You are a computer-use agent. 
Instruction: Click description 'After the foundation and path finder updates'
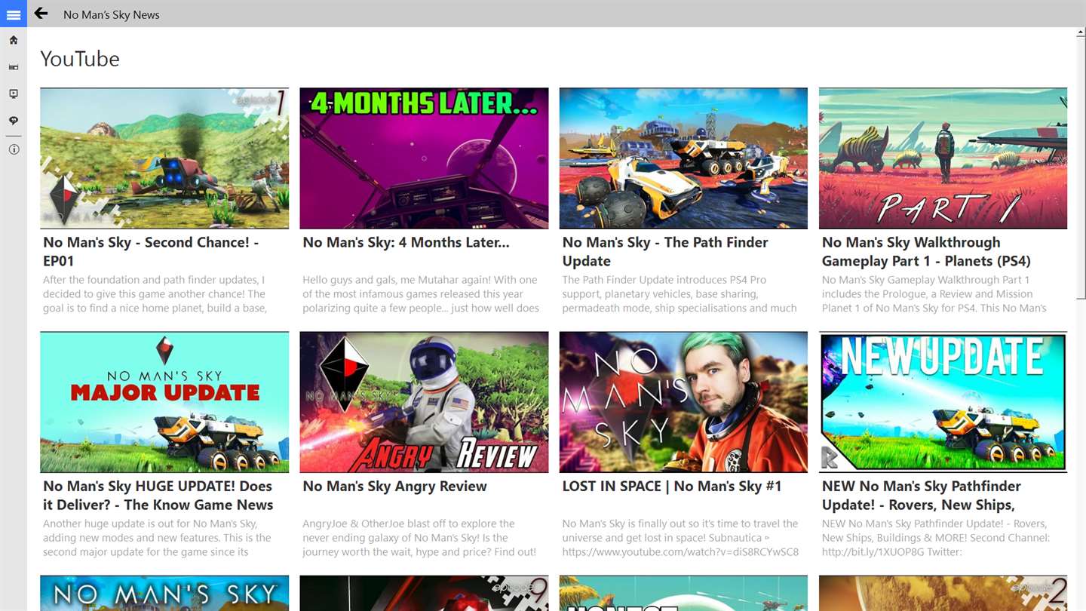[x=155, y=294]
